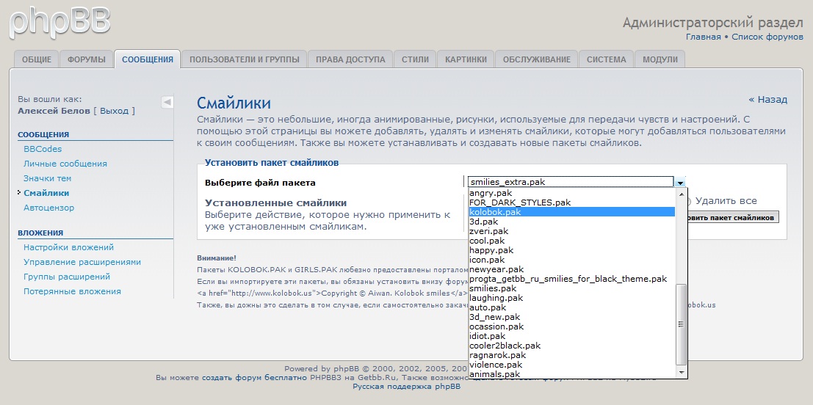
Task: Choose auto.pak option
Action: pos(571,307)
